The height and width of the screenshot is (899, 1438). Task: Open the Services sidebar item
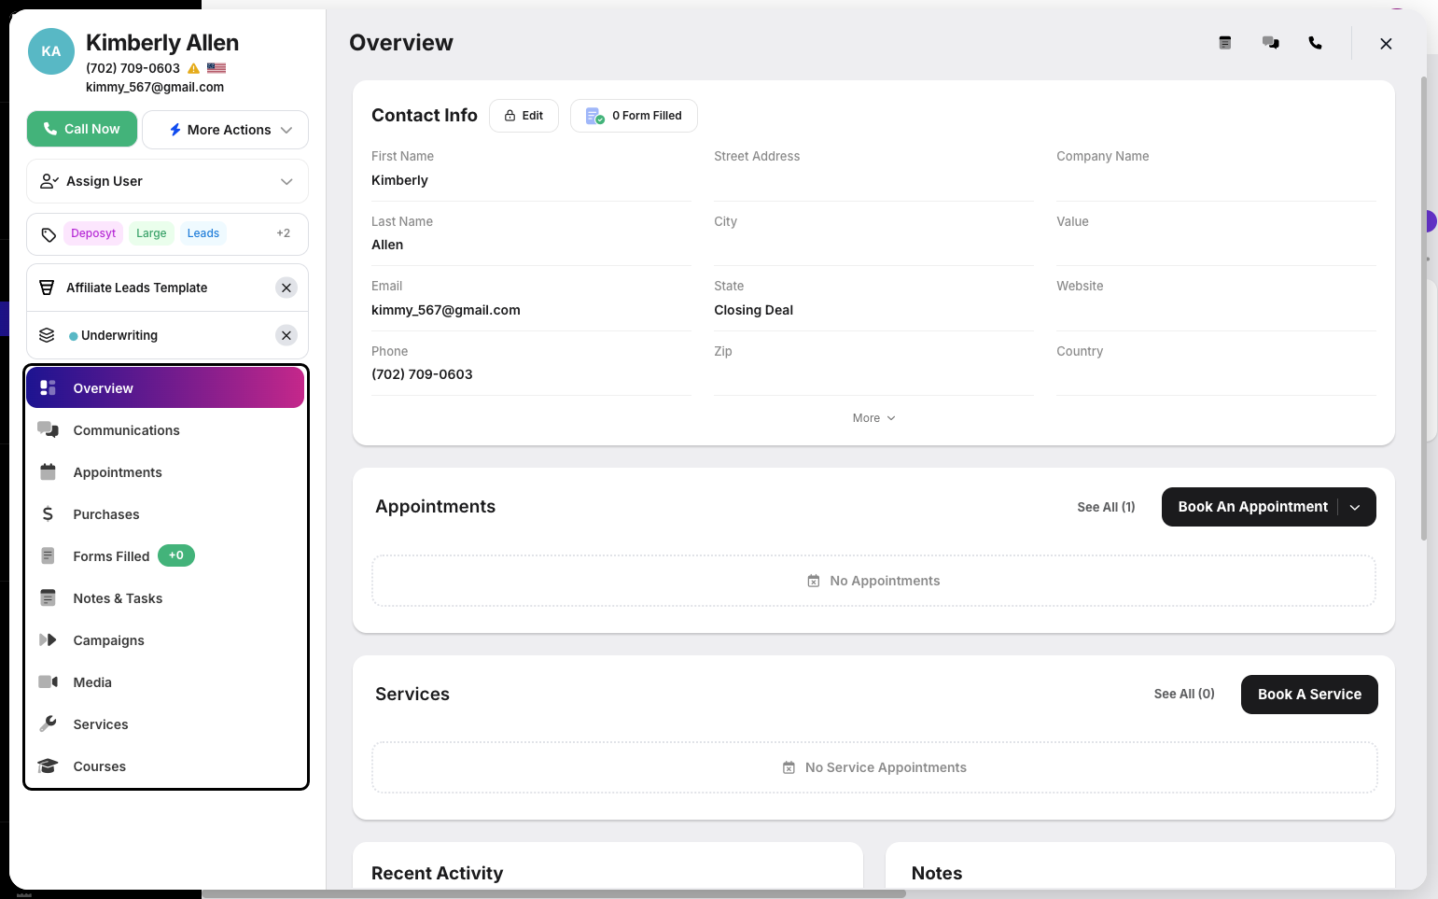[165, 724]
